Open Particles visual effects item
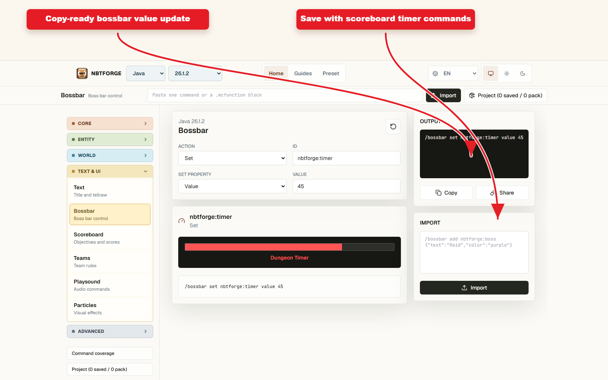This screenshot has width=608, height=380. (110, 309)
